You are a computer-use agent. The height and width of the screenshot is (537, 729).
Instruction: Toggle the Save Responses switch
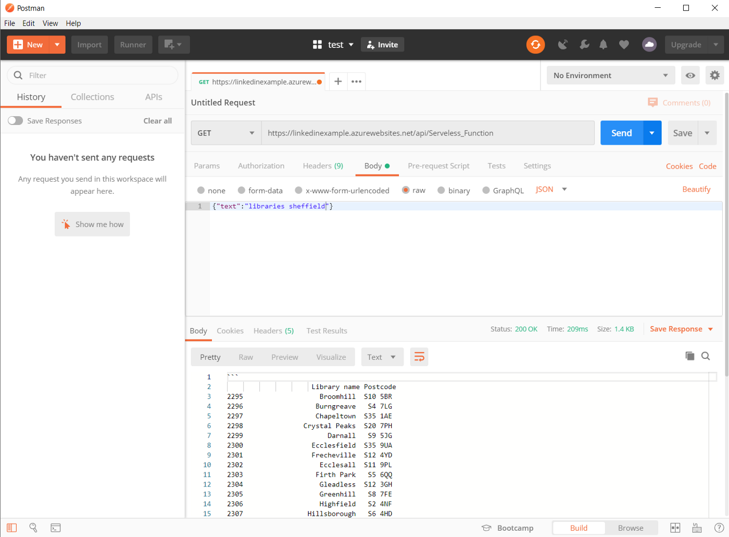click(16, 121)
